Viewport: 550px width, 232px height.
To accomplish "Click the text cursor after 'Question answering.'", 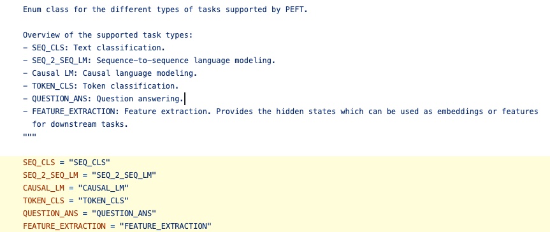I will coord(185,99).
